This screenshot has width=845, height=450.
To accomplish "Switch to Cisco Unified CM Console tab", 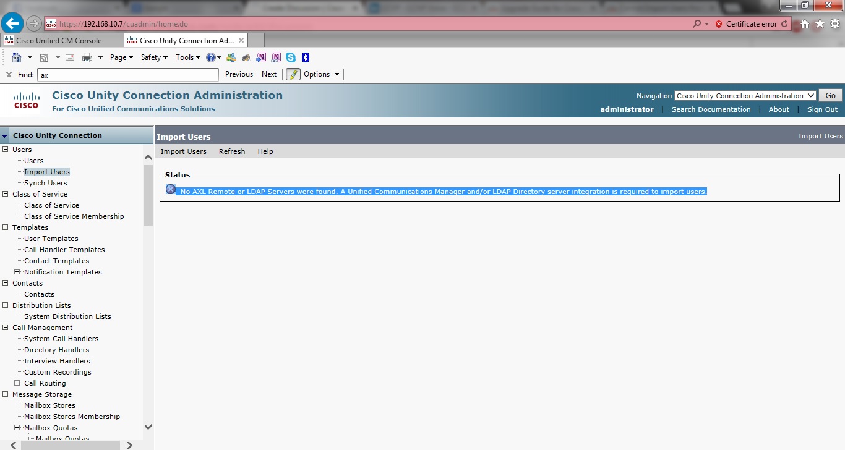I will (x=62, y=40).
